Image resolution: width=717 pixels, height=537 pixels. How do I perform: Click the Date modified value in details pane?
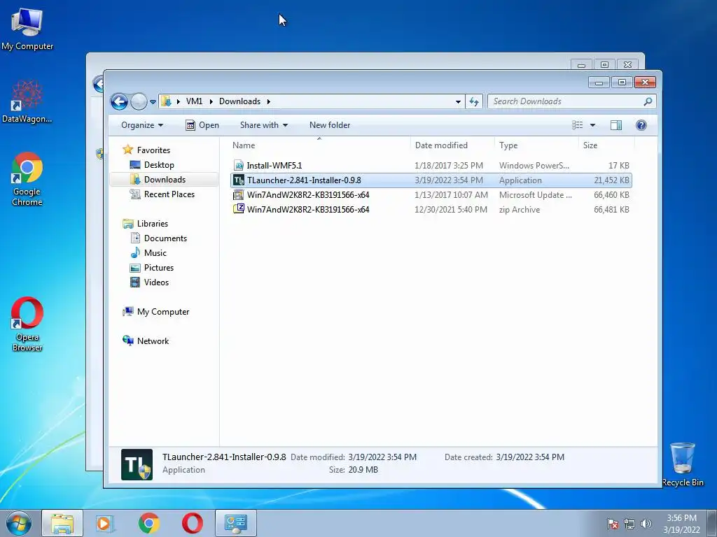coord(382,457)
